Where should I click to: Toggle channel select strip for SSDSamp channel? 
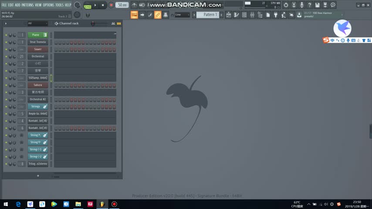51,78
